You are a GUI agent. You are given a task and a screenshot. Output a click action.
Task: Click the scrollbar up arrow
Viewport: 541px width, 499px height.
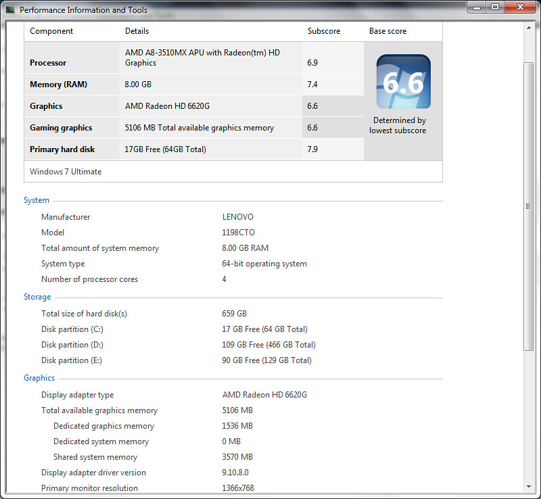tap(529, 28)
